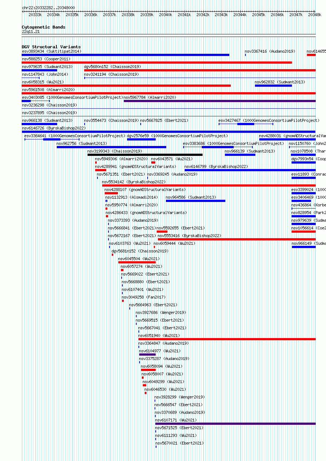Click nsv5949306 (Almarri2020) label

(x=122, y=159)
